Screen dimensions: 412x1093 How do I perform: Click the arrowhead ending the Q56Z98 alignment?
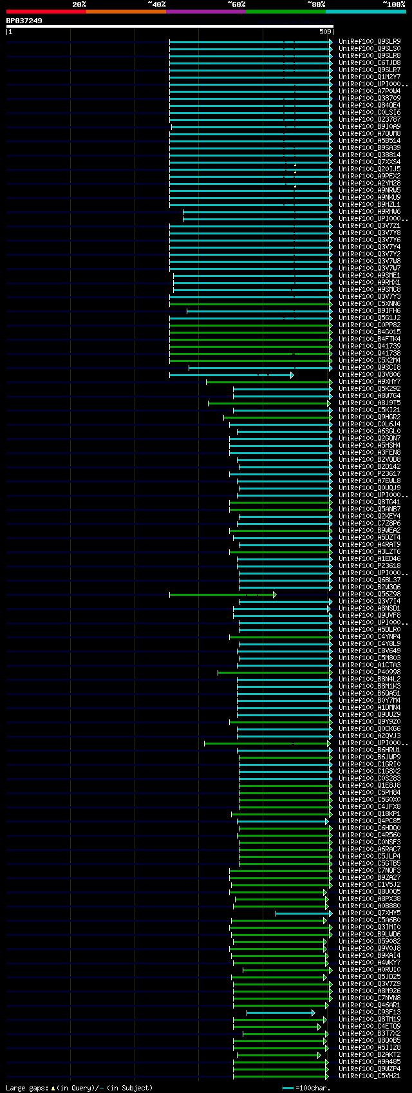tap(274, 594)
